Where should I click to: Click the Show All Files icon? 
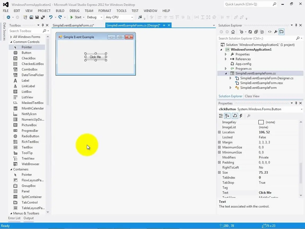pyautogui.click(x=262, y=32)
